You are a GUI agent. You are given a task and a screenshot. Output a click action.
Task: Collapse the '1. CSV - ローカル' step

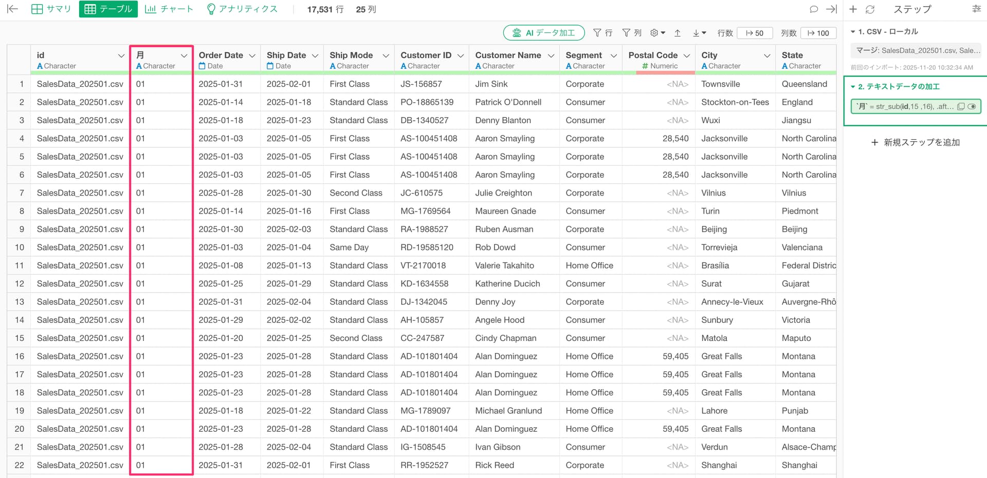pos(853,32)
